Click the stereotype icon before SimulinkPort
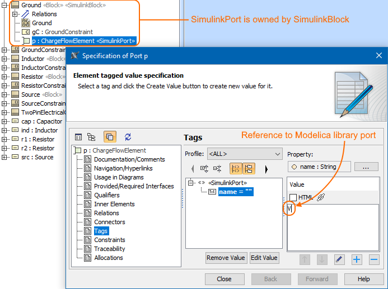 (x=202, y=183)
